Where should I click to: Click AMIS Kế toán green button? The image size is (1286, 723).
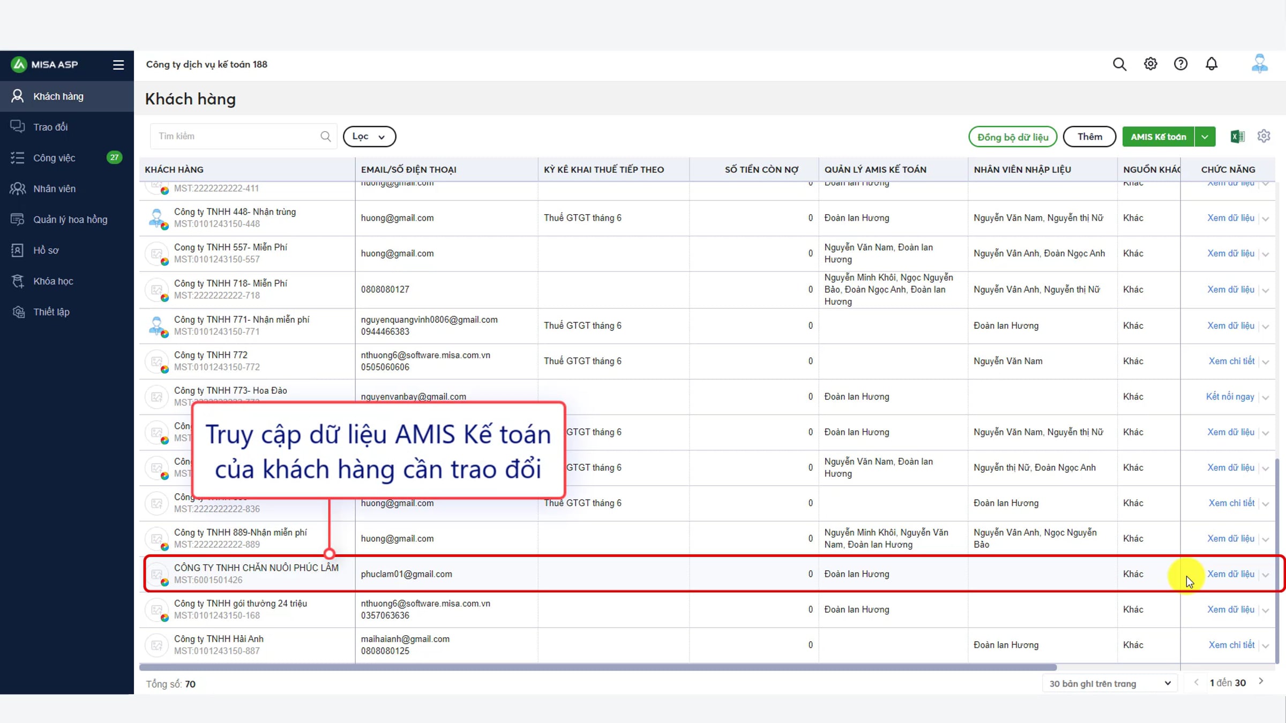(1158, 137)
